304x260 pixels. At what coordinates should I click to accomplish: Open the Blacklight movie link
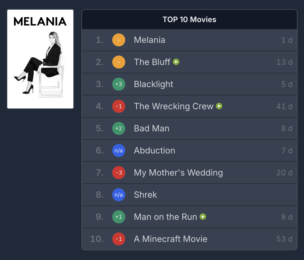pos(153,84)
